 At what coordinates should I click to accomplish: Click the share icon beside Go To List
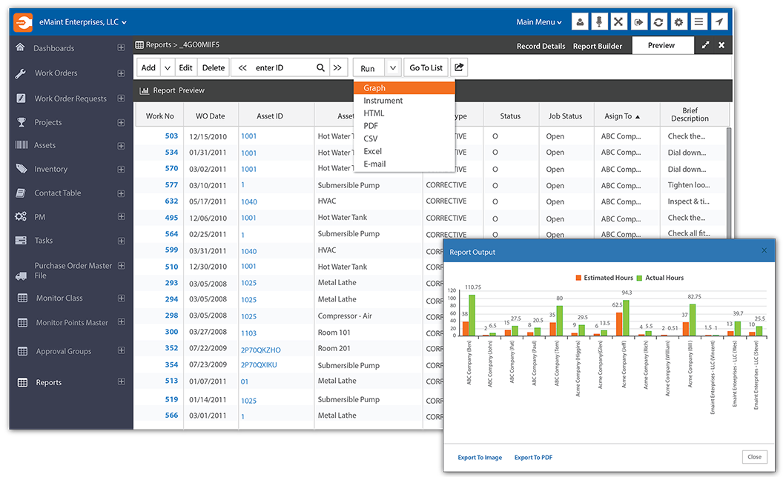(x=459, y=67)
